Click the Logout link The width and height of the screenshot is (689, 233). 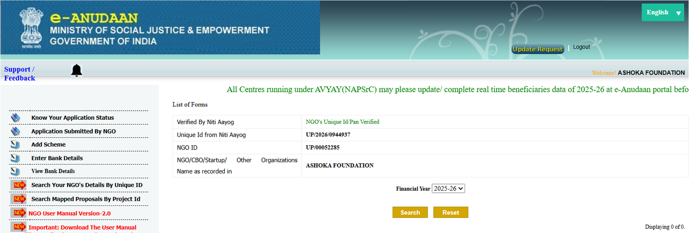click(581, 47)
